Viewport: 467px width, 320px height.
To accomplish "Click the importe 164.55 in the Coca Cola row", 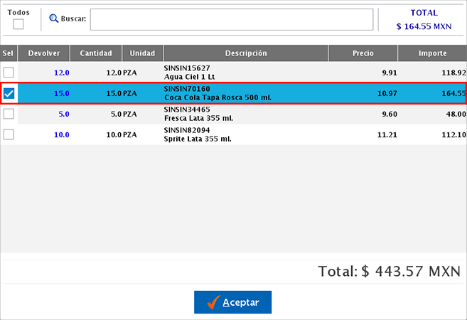I will click(x=454, y=94).
